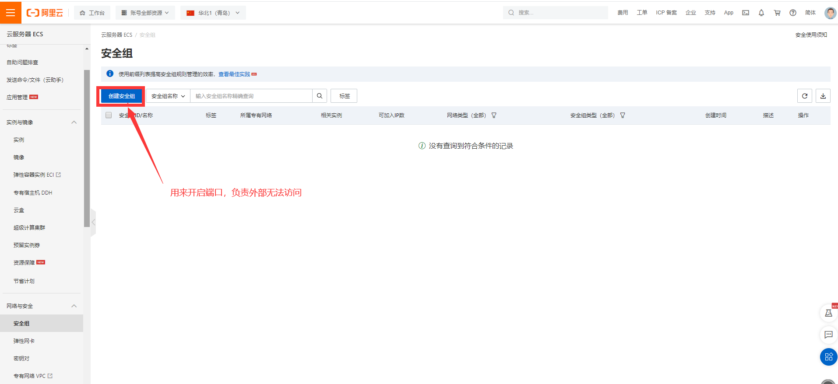Image resolution: width=838 pixels, height=384 pixels.
Task: Open the 安全组名称 filter dropdown
Action: 168,96
